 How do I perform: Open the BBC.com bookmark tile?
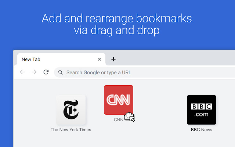tap(201, 110)
